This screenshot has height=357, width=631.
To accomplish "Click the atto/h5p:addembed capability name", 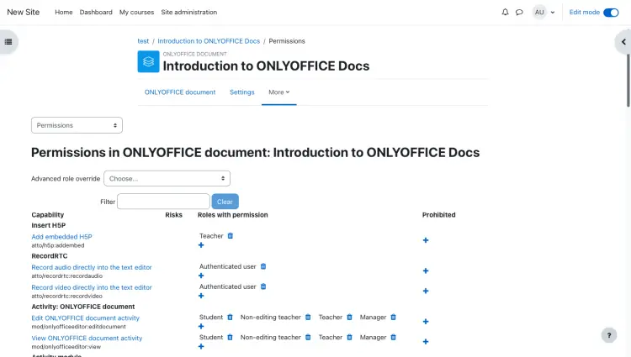I will coord(58,245).
